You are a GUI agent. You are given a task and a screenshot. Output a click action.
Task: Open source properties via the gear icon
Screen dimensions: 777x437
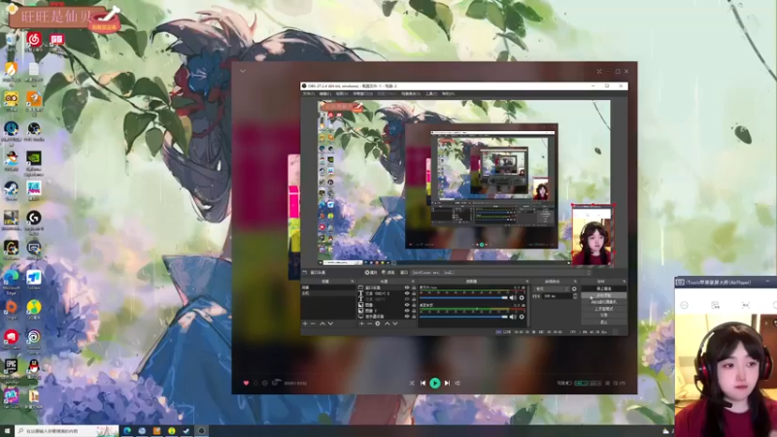tap(378, 323)
